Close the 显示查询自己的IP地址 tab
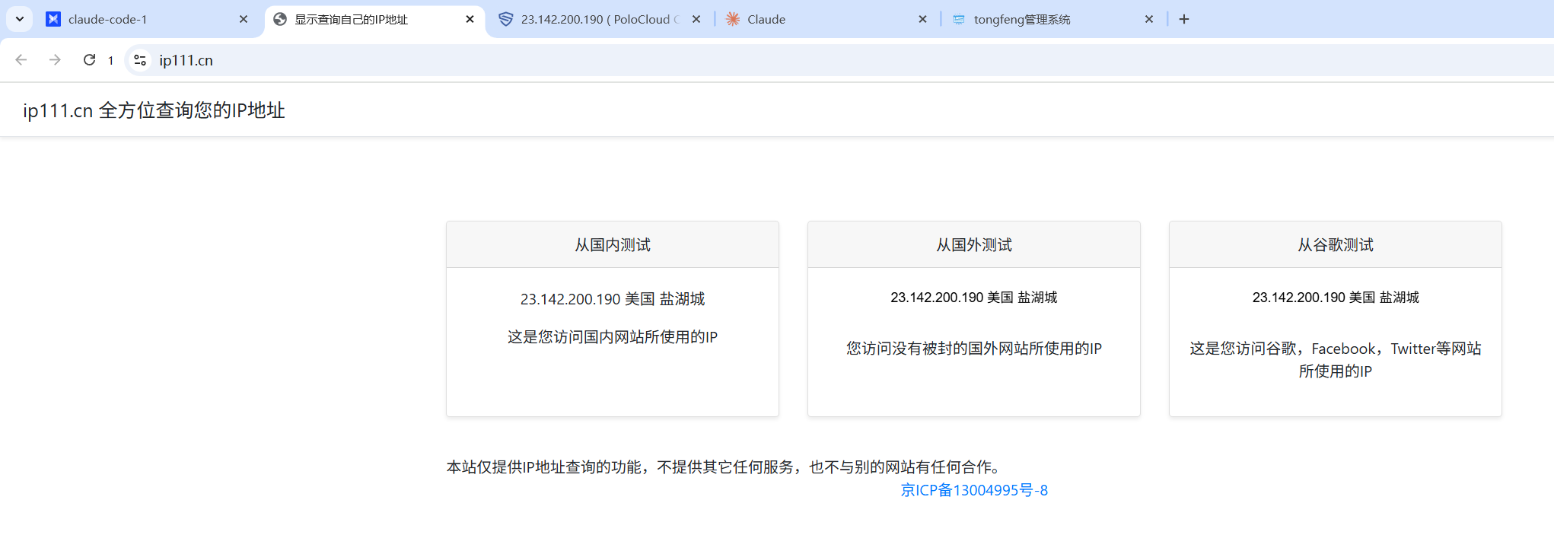 point(470,19)
